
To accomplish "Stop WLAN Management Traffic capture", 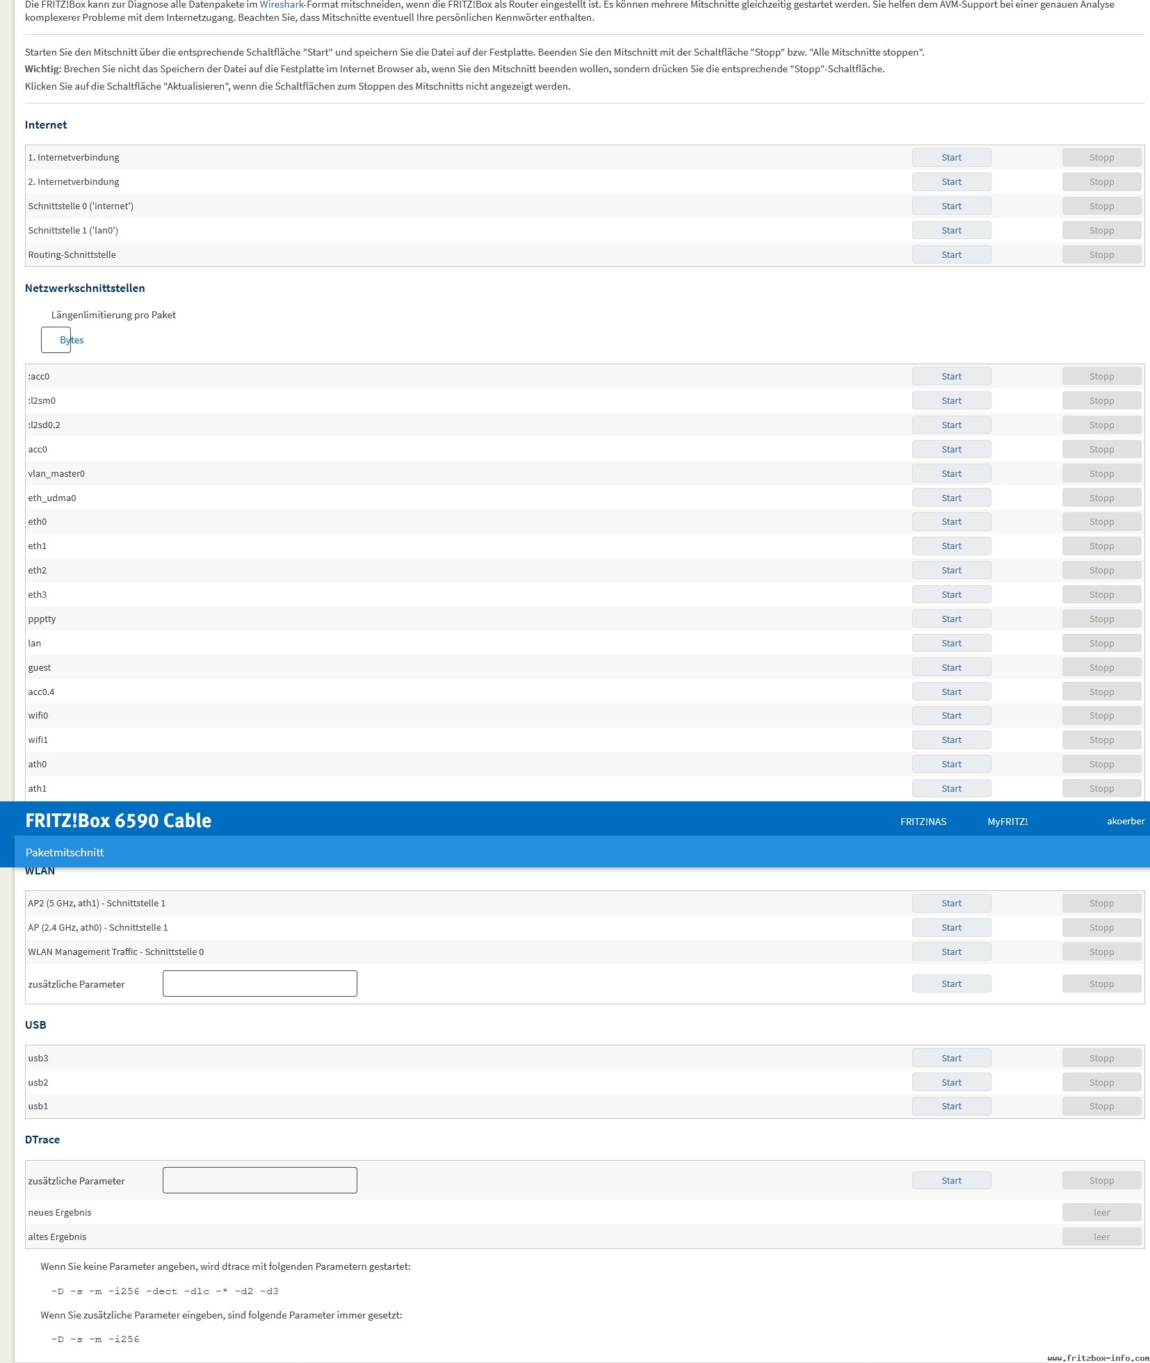I will pos(1101,952).
